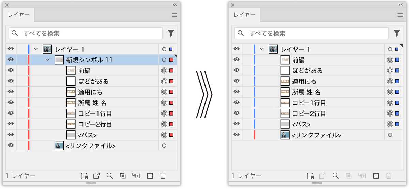Click red selection square of 新規シンボル 11
Image resolution: width=409 pixels, height=189 pixels.
[x=171, y=60]
